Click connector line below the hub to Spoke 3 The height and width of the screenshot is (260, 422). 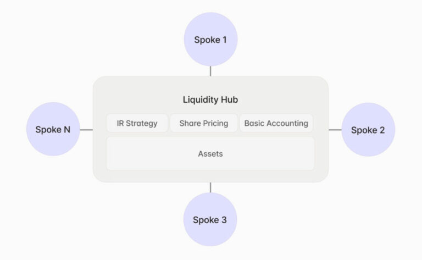coord(210,187)
